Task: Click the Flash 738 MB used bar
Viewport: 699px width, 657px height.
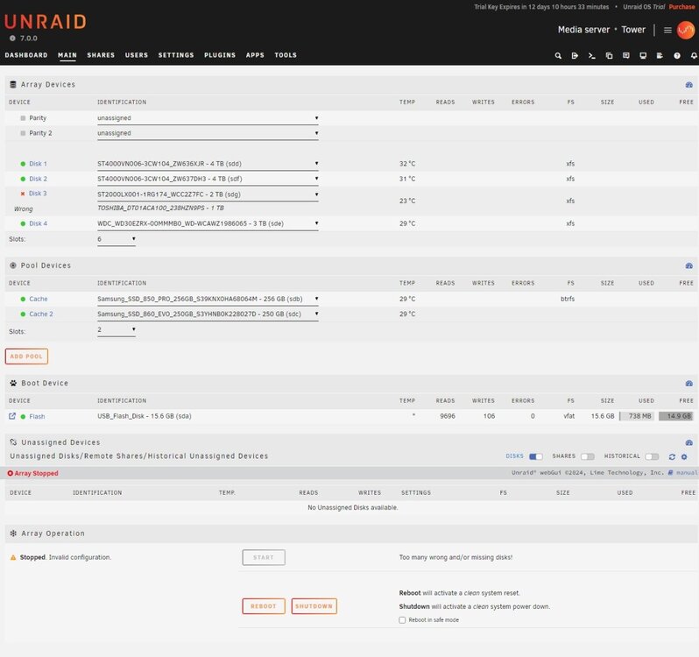Action: pos(637,416)
